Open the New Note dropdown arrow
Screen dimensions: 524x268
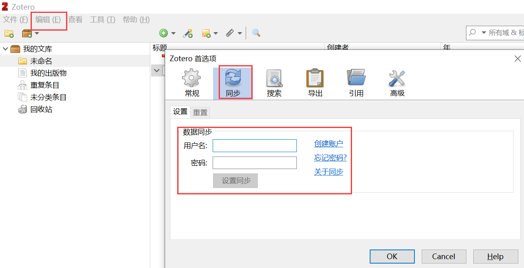pos(215,33)
